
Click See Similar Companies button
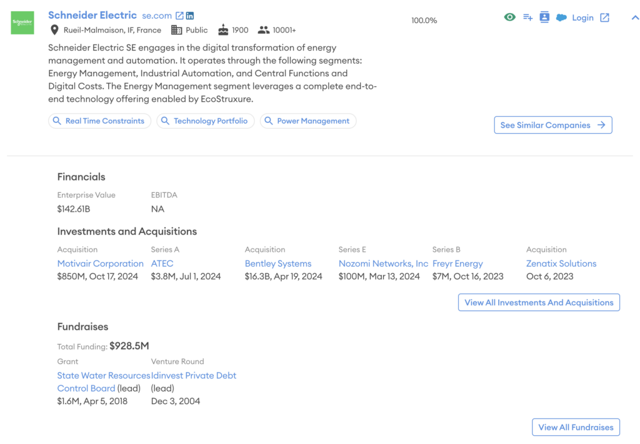point(553,125)
